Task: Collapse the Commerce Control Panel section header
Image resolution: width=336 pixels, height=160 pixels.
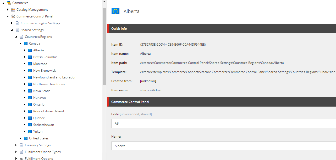Action: 222,102
